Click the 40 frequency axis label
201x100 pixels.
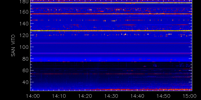point(25,82)
